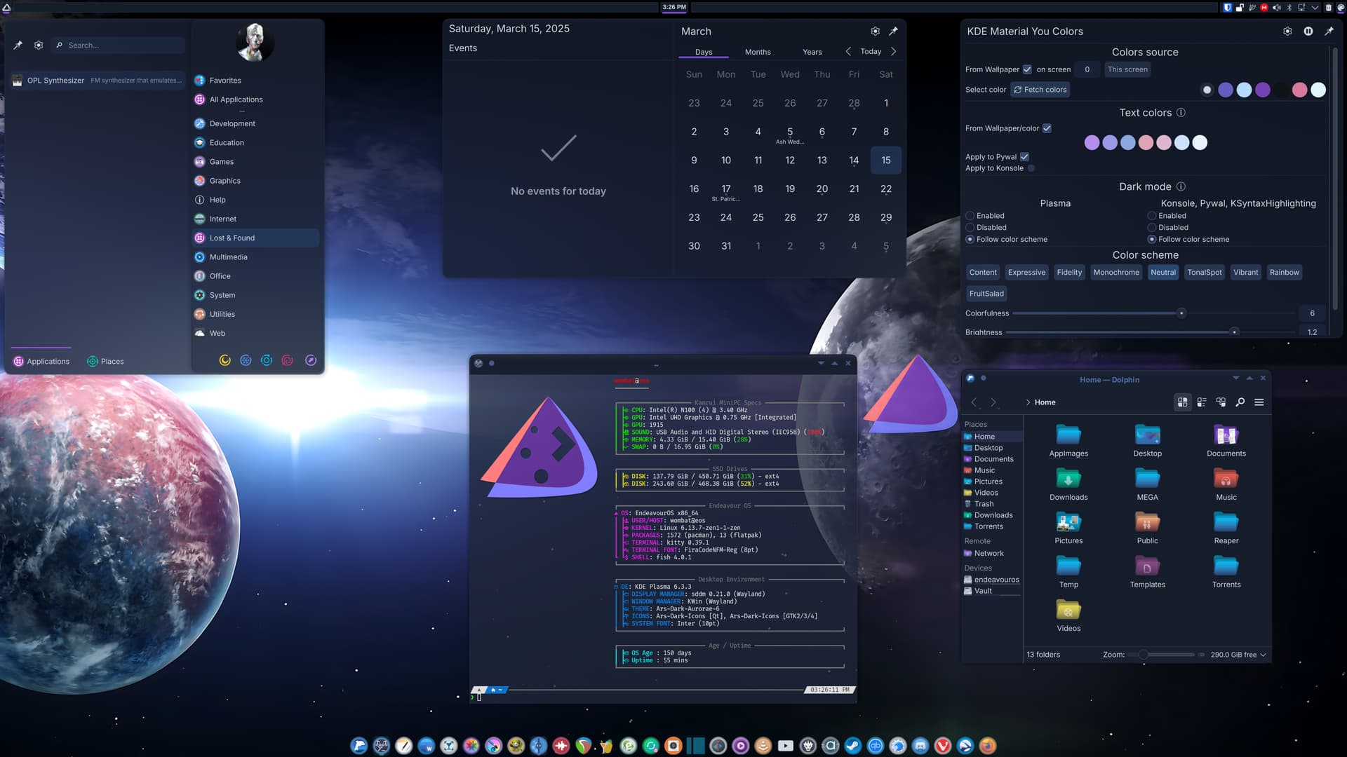Click the terminal window's keep-below arrow
The width and height of the screenshot is (1347, 757).
(821, 363)
